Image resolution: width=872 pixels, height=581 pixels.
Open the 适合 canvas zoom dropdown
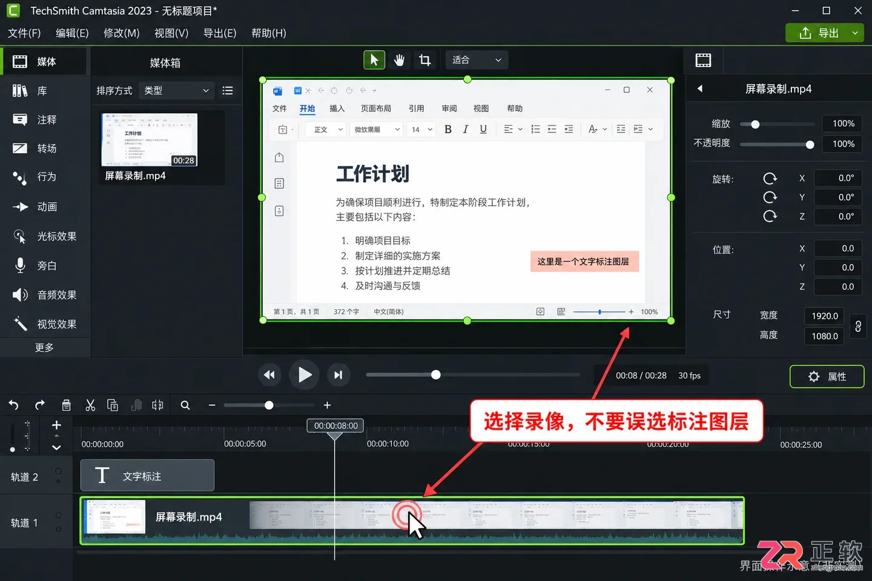click(x=477, y=60)
